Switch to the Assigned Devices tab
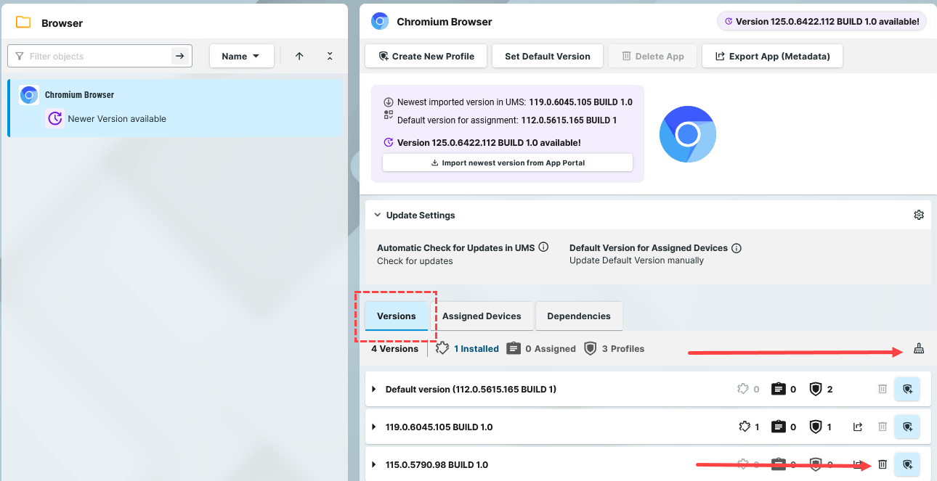 coord(482,316)
